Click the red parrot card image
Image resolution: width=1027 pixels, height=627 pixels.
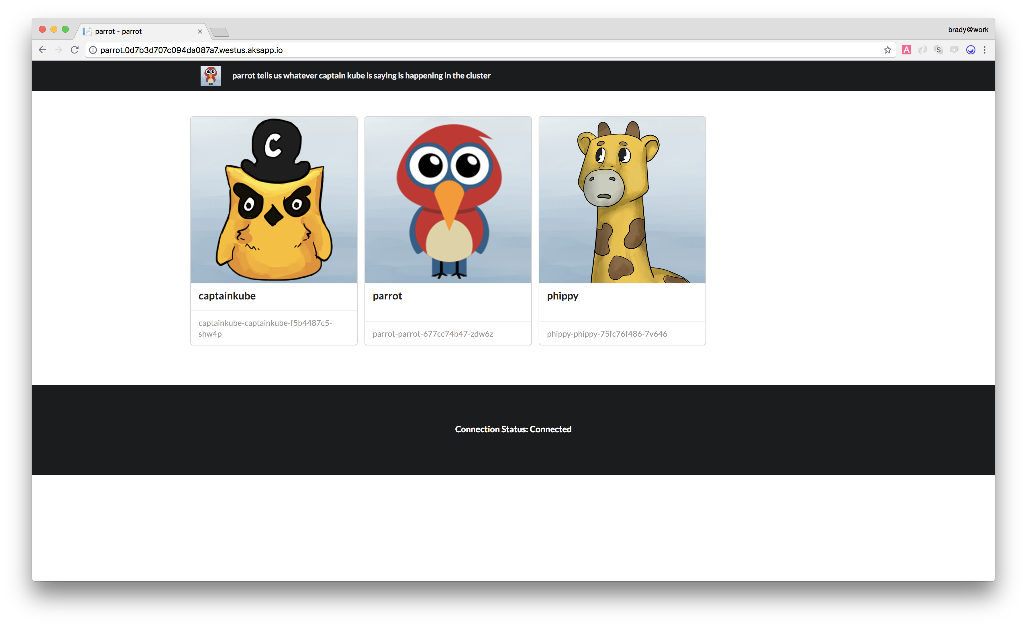448,200
